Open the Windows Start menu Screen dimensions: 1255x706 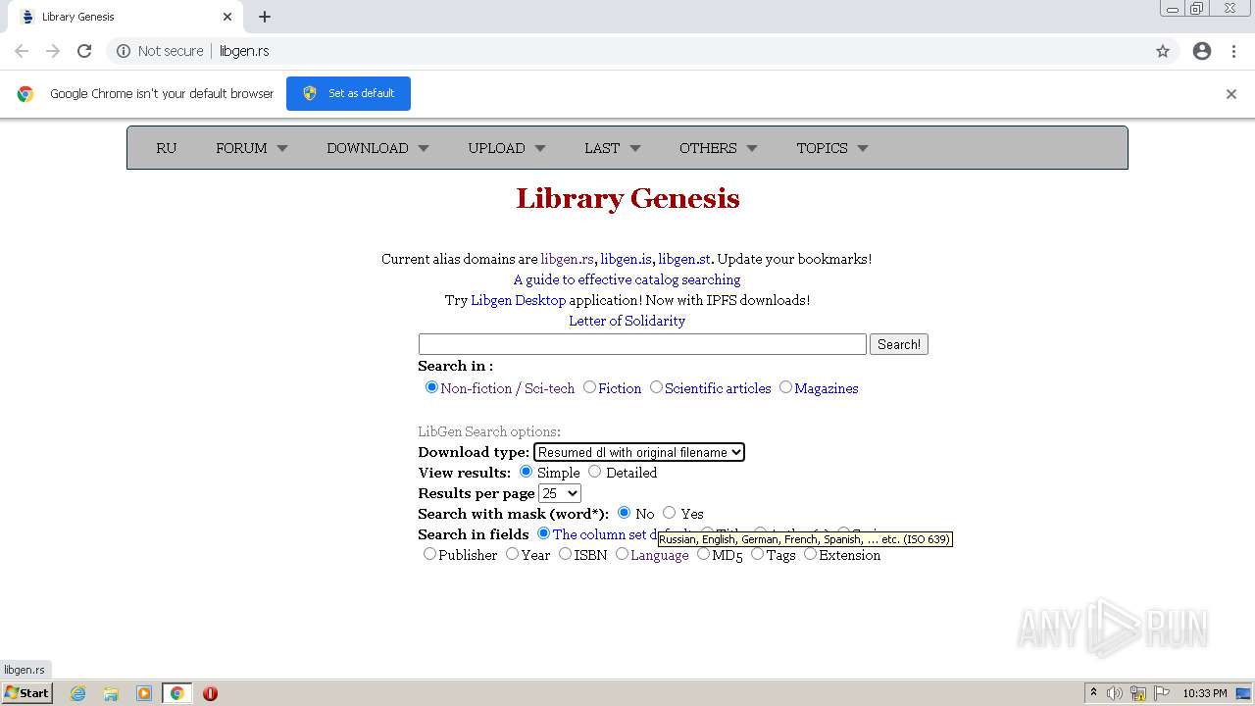(x=26, y=692)
